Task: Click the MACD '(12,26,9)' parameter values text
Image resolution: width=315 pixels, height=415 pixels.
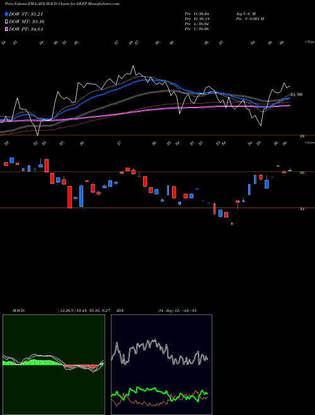Action: [84, 311]
